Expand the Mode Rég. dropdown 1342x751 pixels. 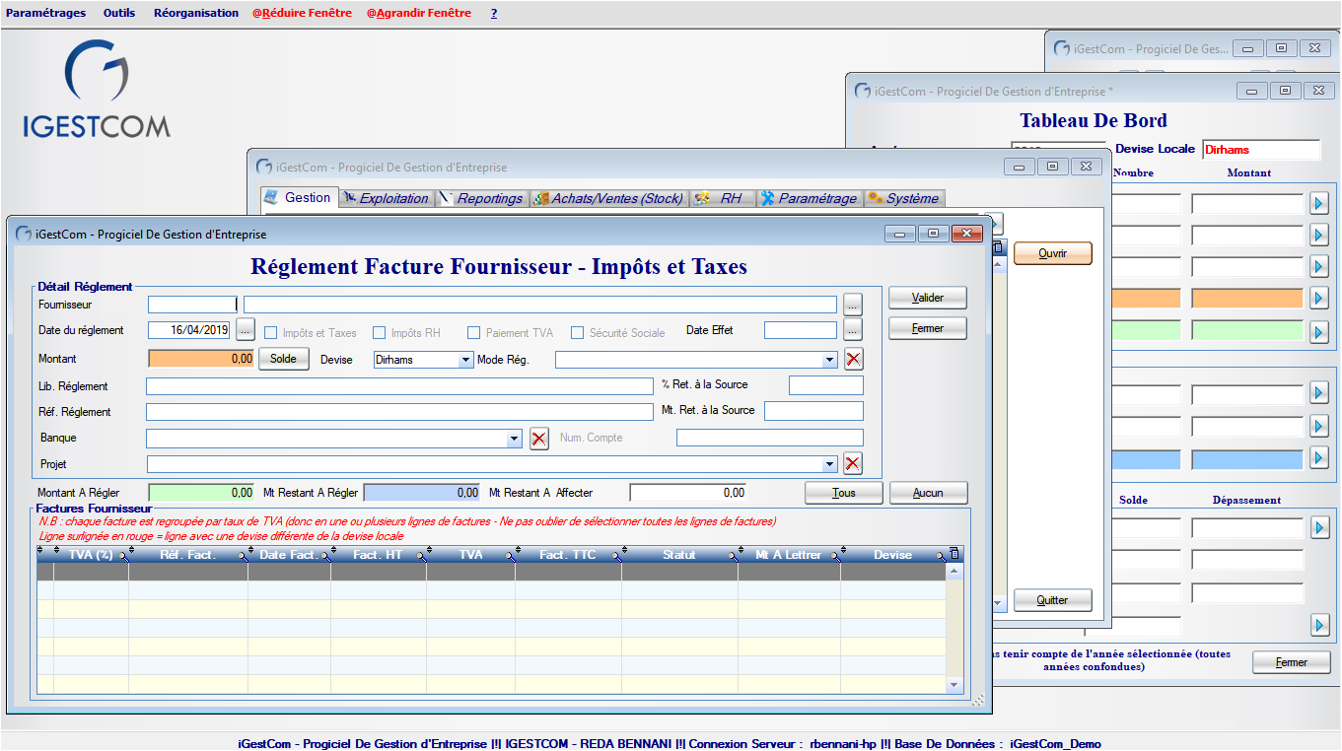pyautogui.click(x=829, y=360)
